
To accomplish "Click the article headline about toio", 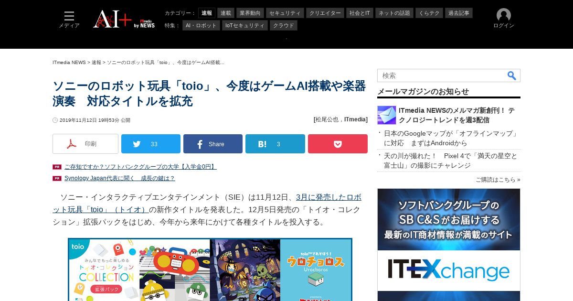I will click(x=209, y=93).
